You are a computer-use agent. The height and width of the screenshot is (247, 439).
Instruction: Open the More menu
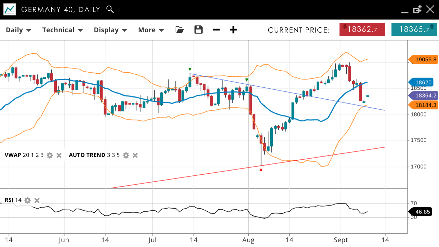(x=151, y=30)
